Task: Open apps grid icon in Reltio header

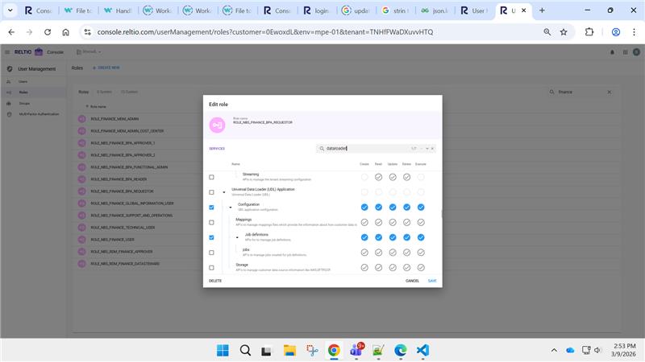Action: tap(626, 52)
